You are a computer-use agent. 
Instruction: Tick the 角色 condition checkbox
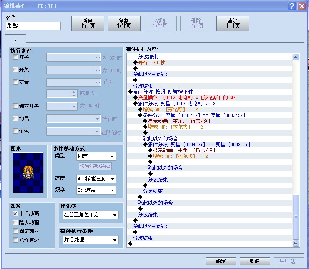pyautogui.click(x=15, y=131)
